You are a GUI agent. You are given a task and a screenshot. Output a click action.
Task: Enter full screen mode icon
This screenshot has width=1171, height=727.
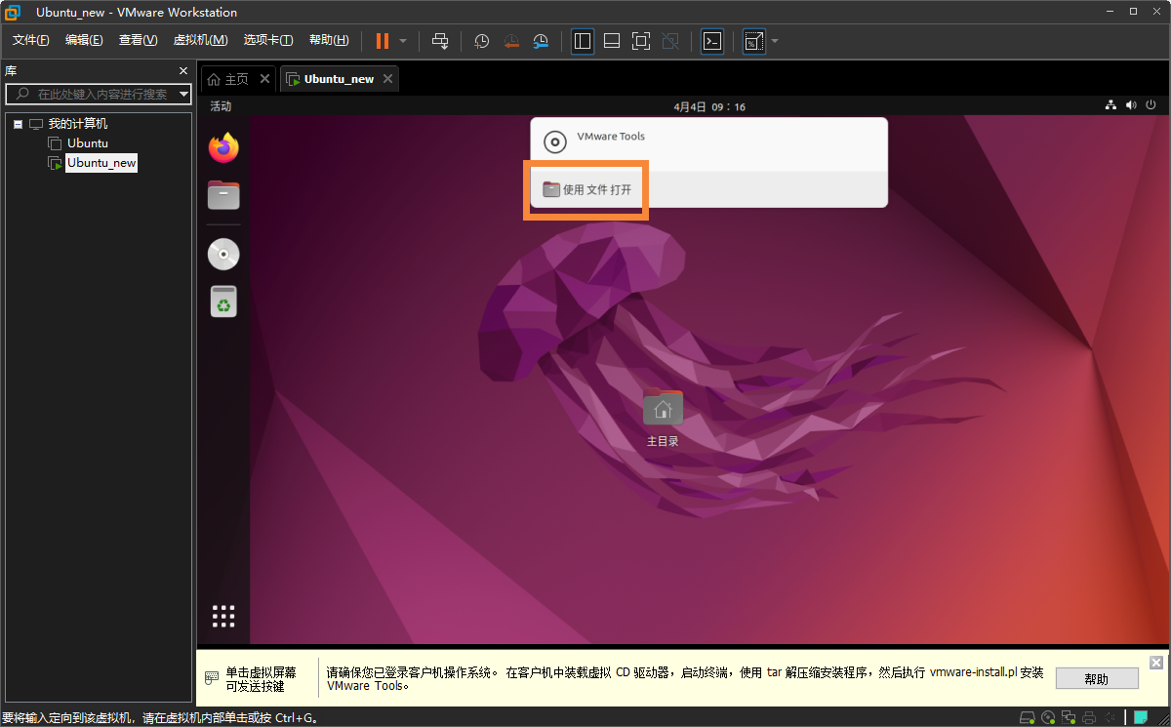[641, 41]
